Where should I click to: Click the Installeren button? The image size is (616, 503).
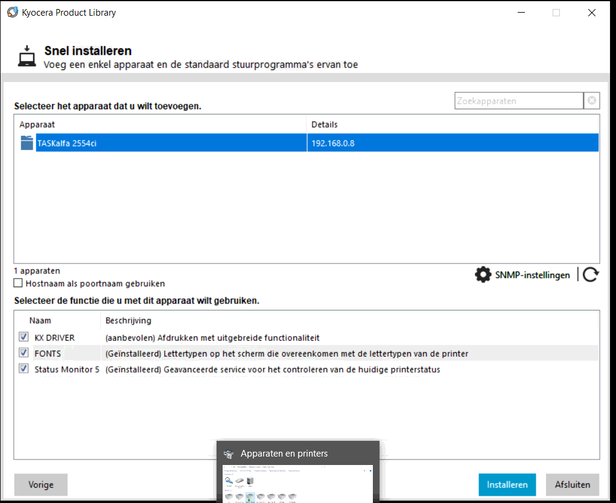[507, 484]
